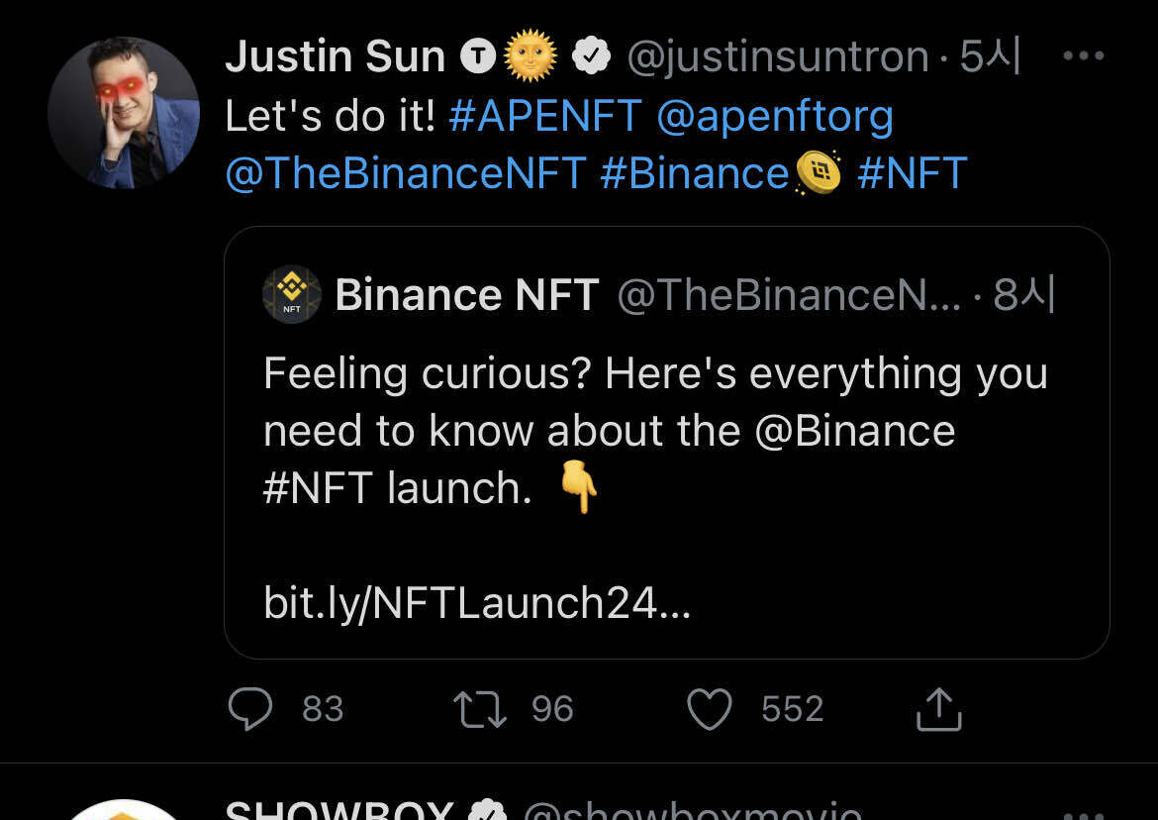
Task: Retweet Justin Sun's tweet
Action: [479, 709]
